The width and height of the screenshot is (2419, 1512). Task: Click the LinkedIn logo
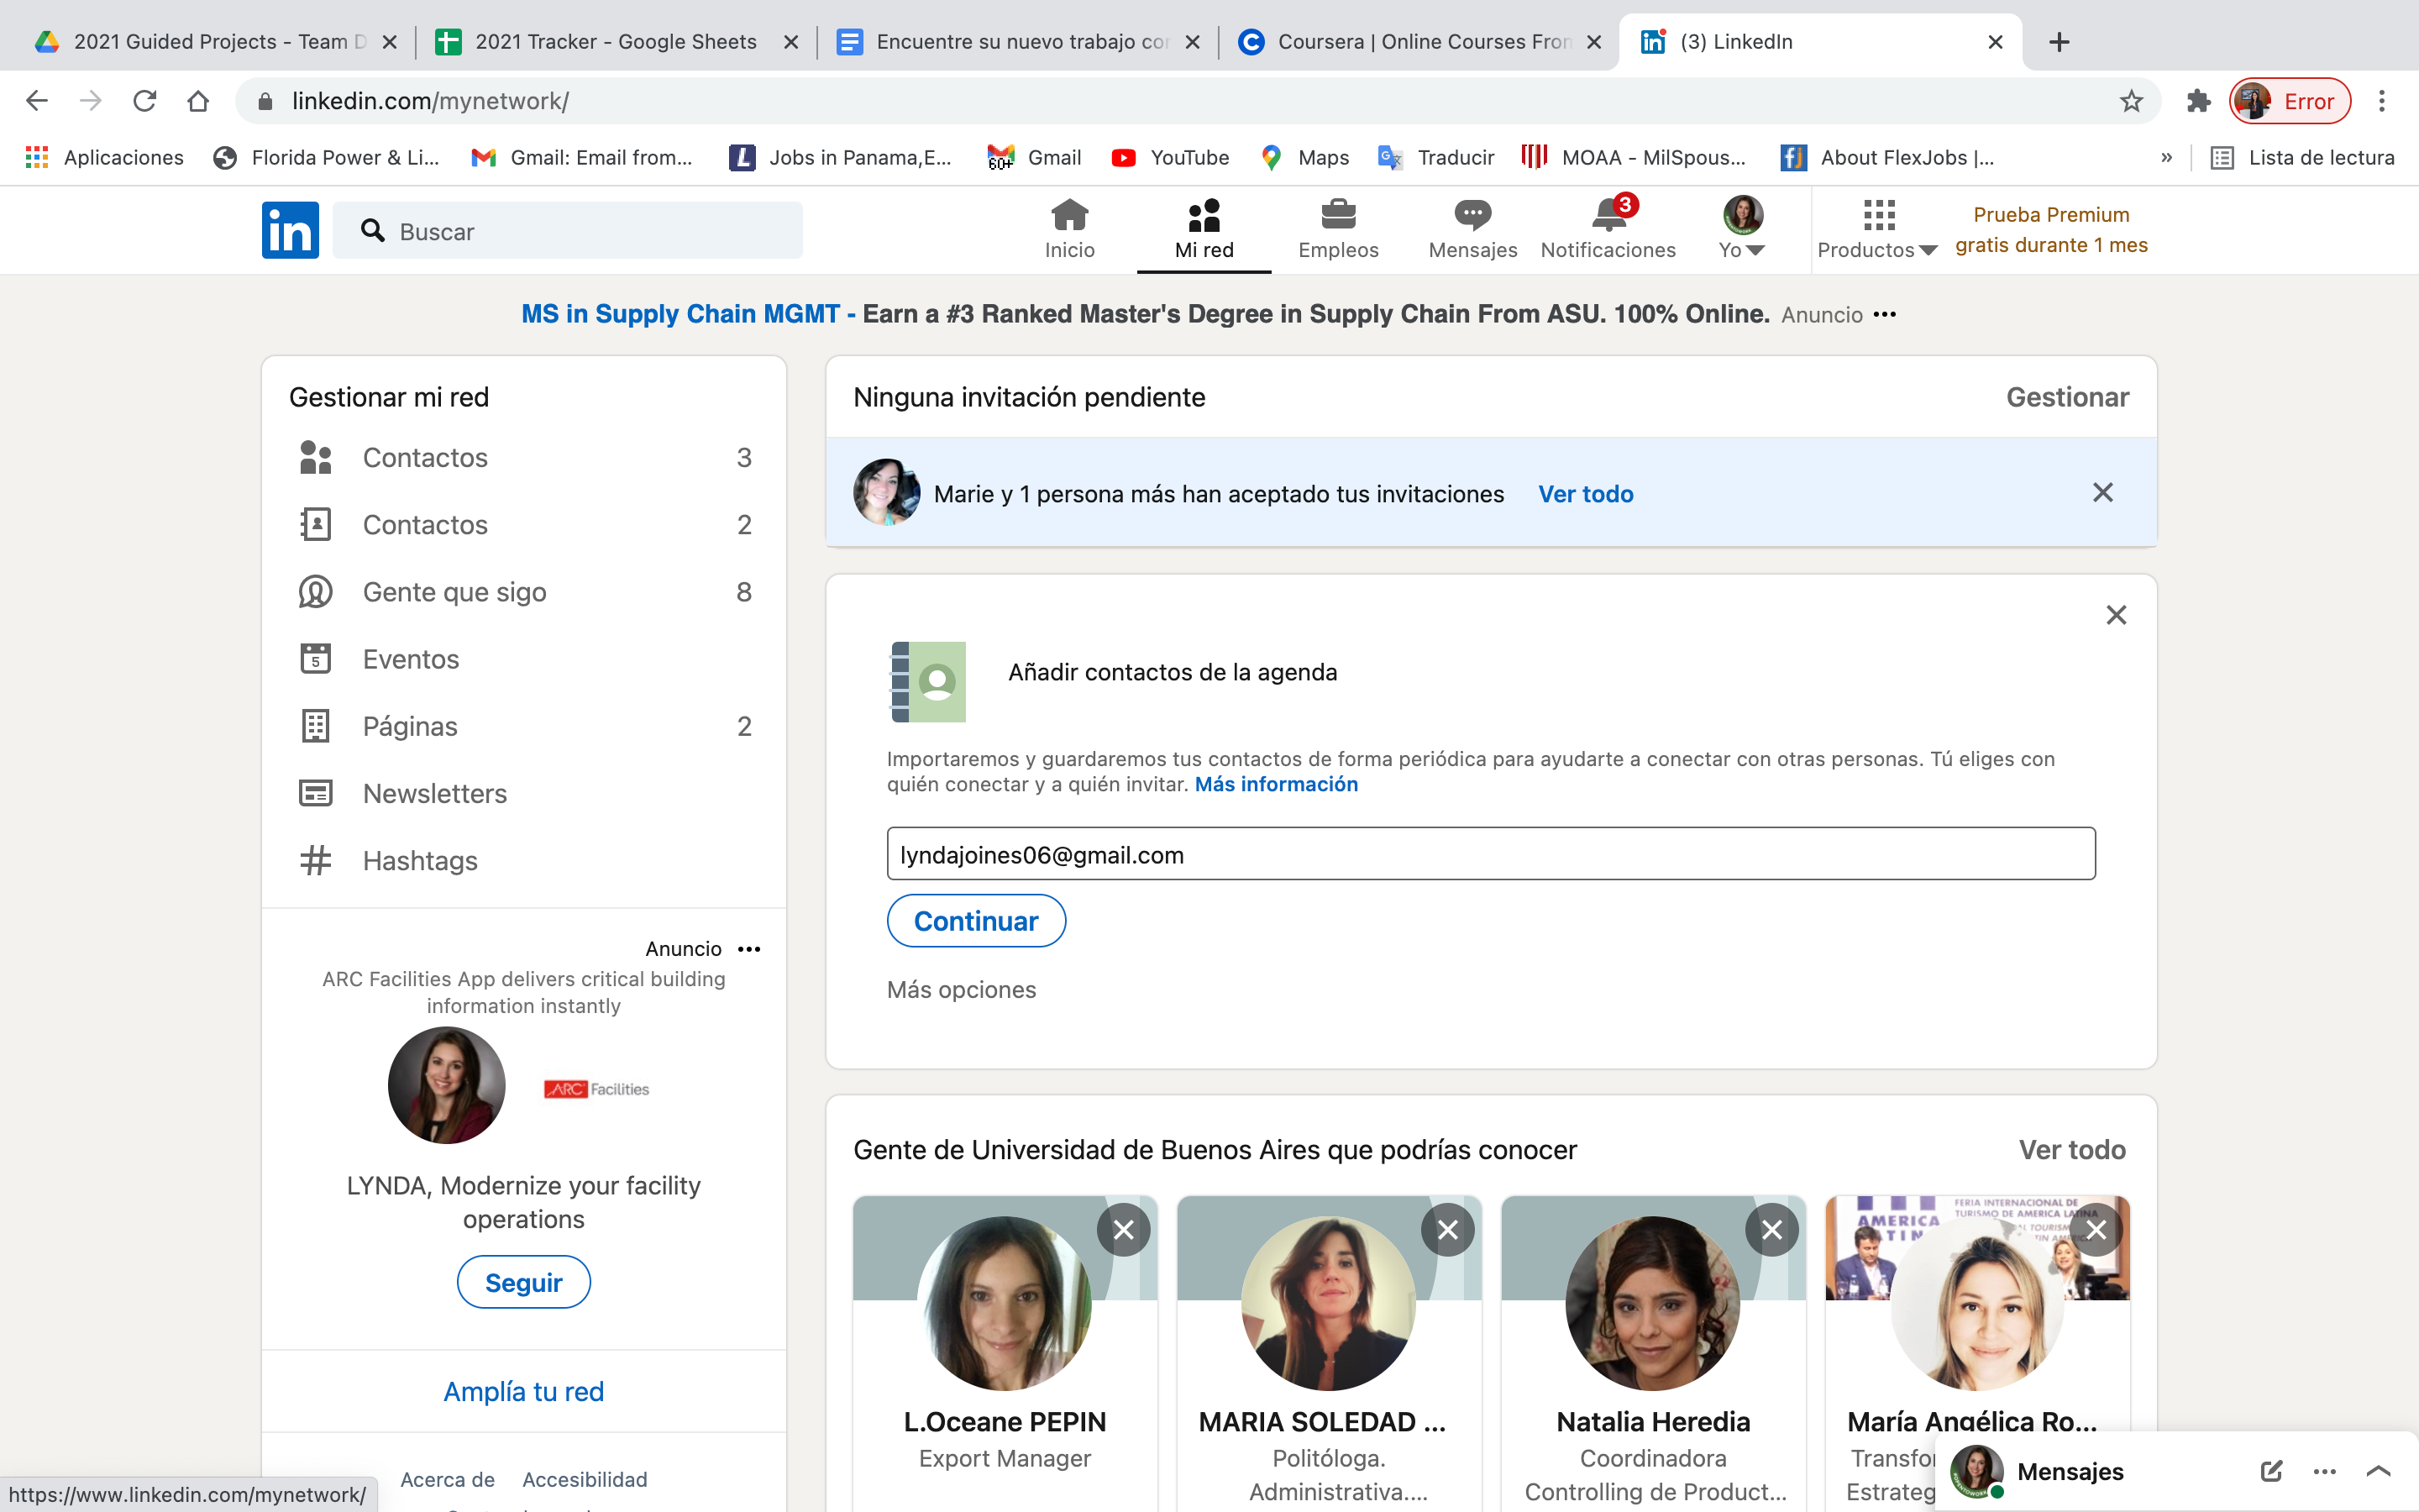(290, 230)
